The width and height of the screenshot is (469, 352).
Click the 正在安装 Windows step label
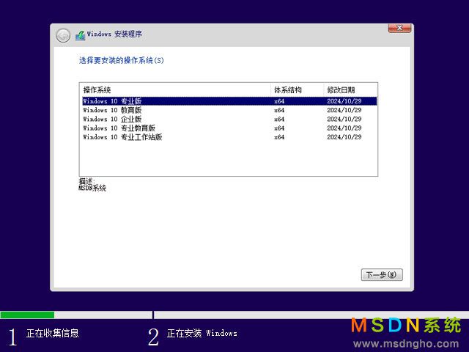202,333
